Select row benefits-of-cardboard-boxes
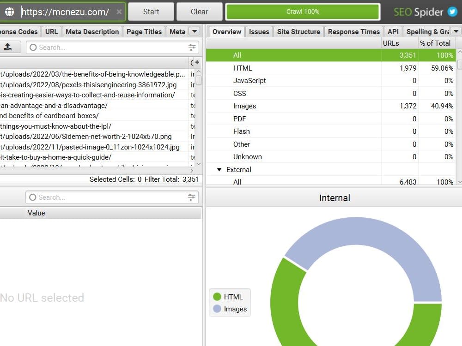462x346 pixels. click(x=94, y=116)
